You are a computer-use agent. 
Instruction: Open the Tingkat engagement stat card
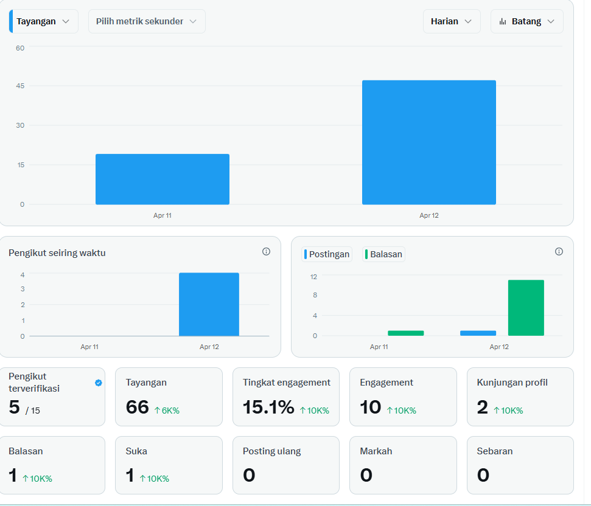286,397
